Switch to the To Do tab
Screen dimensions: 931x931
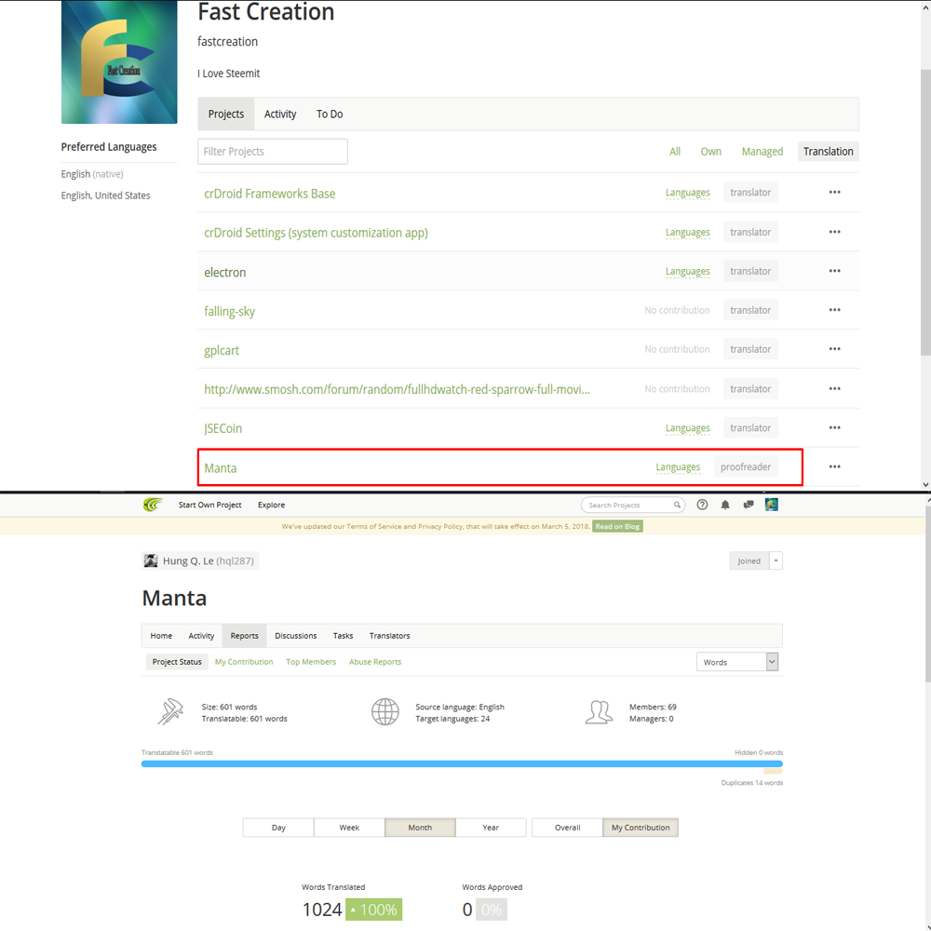tap(330, 114)
